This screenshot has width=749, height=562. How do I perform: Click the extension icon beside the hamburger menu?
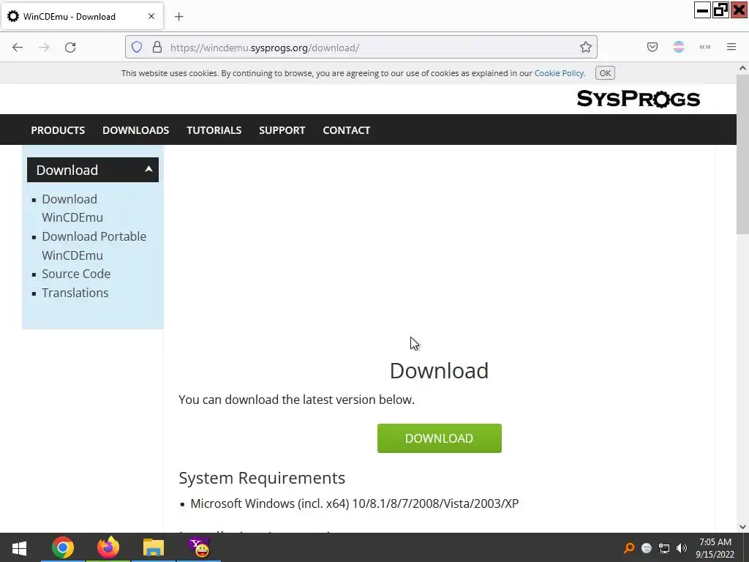pyautogui.click(x=705, y=47)
